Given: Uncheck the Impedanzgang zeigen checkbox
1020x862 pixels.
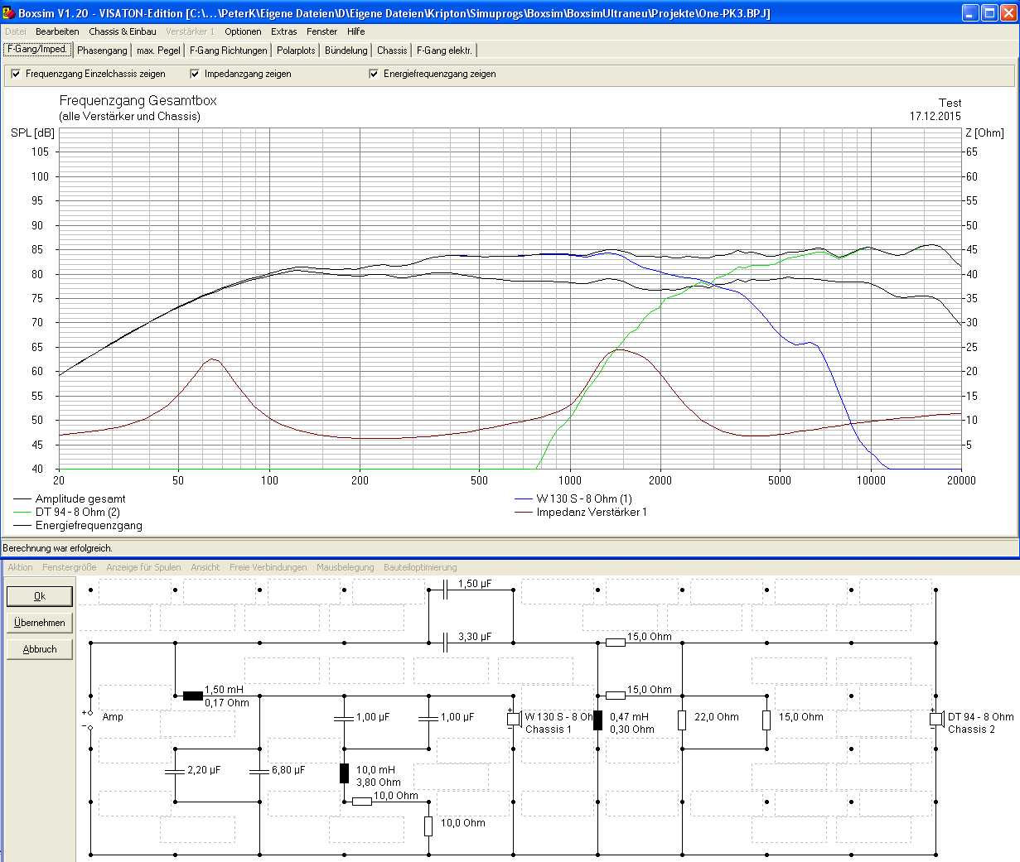Looking at the screenshot, I should [195, 74].
